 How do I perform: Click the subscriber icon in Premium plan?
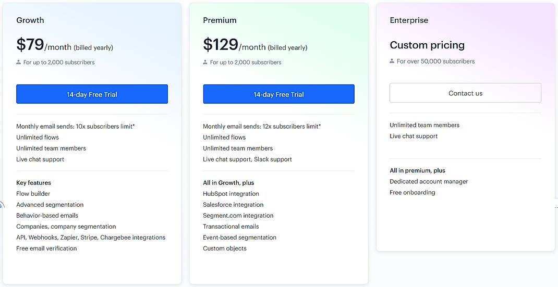[205, 63]
